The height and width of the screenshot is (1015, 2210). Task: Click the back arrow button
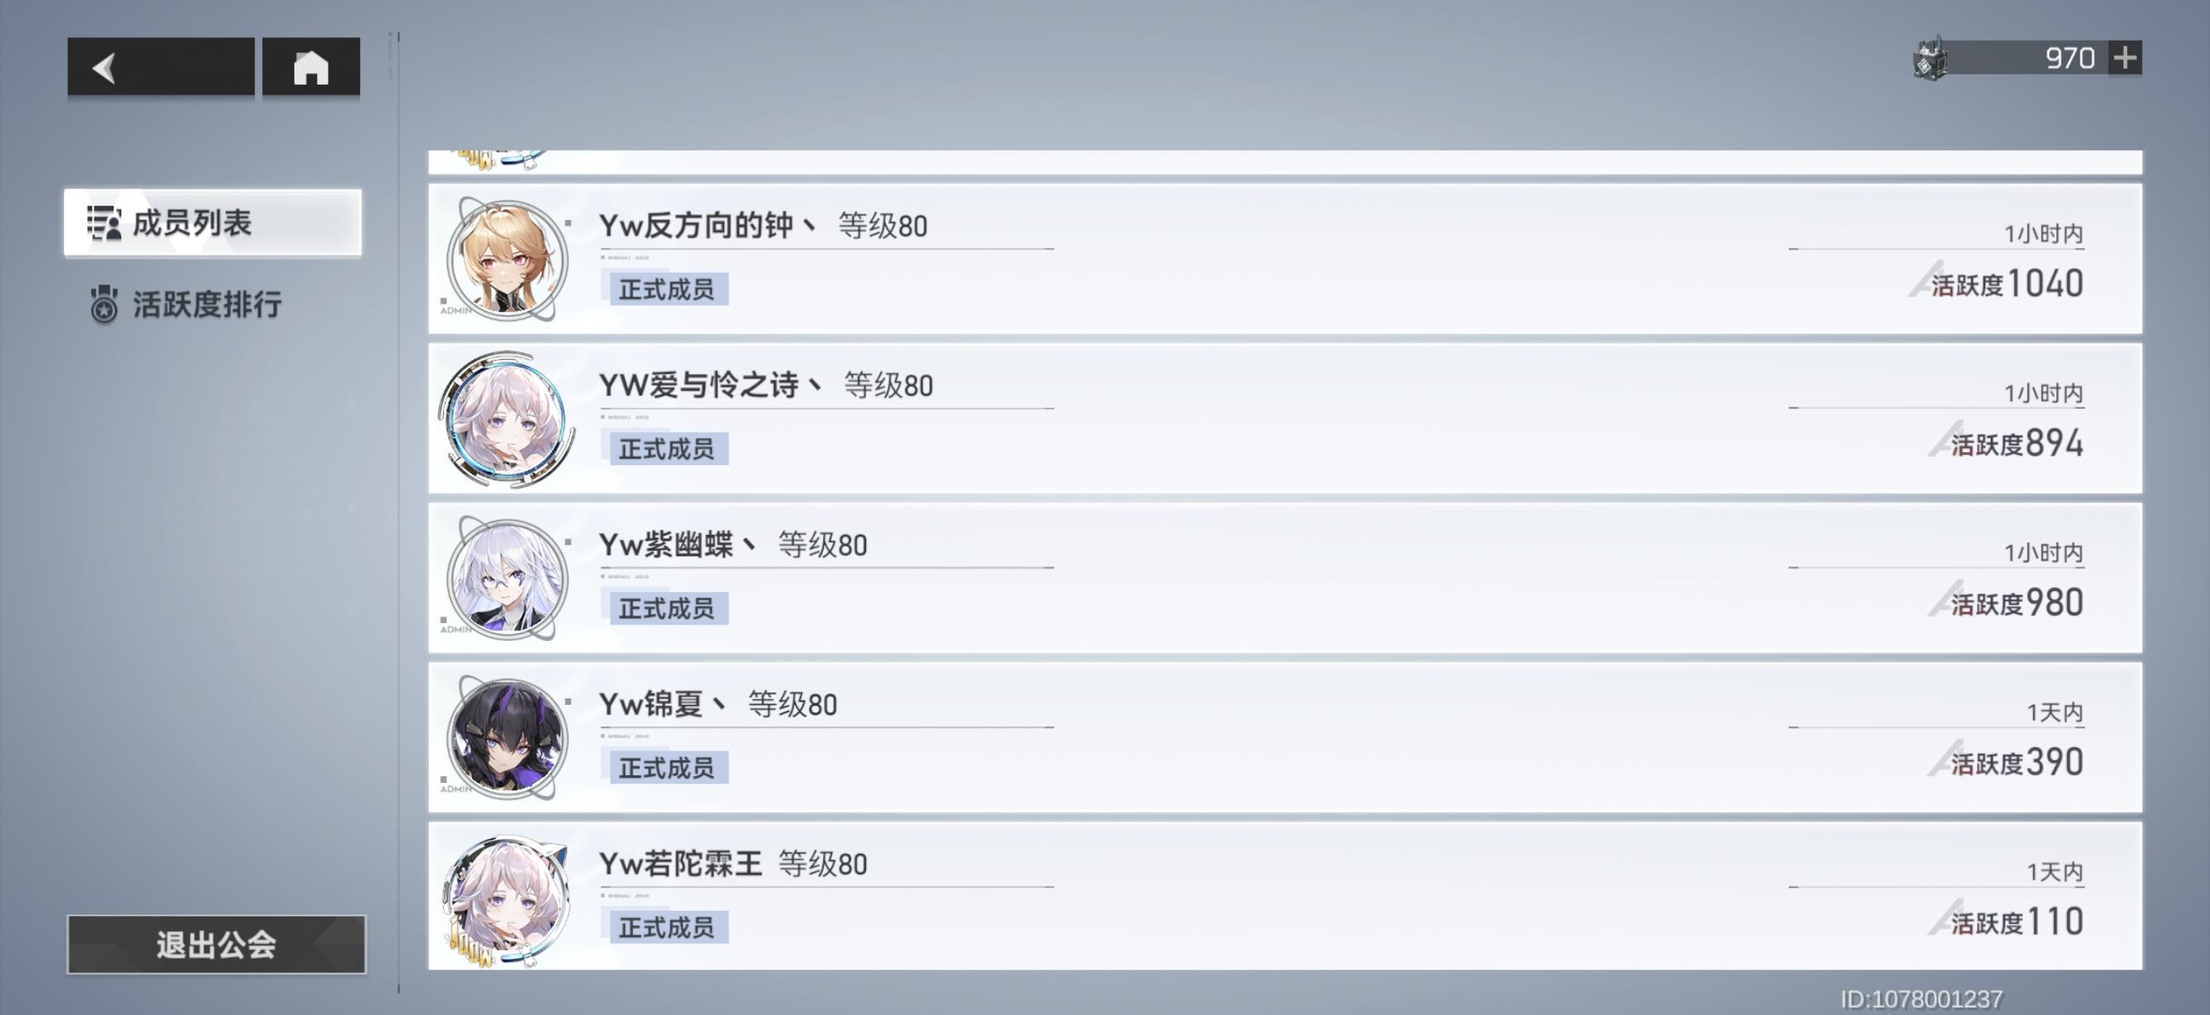pyautogui.click(x=160, y=67)
